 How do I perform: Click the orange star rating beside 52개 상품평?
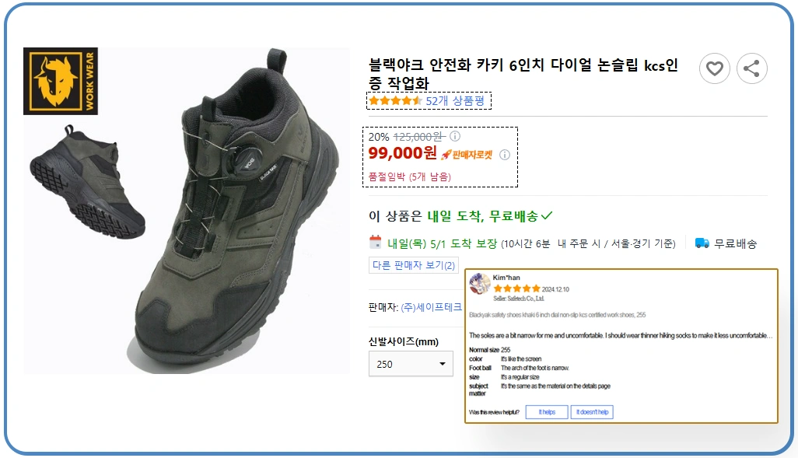[x=395, y=101]
